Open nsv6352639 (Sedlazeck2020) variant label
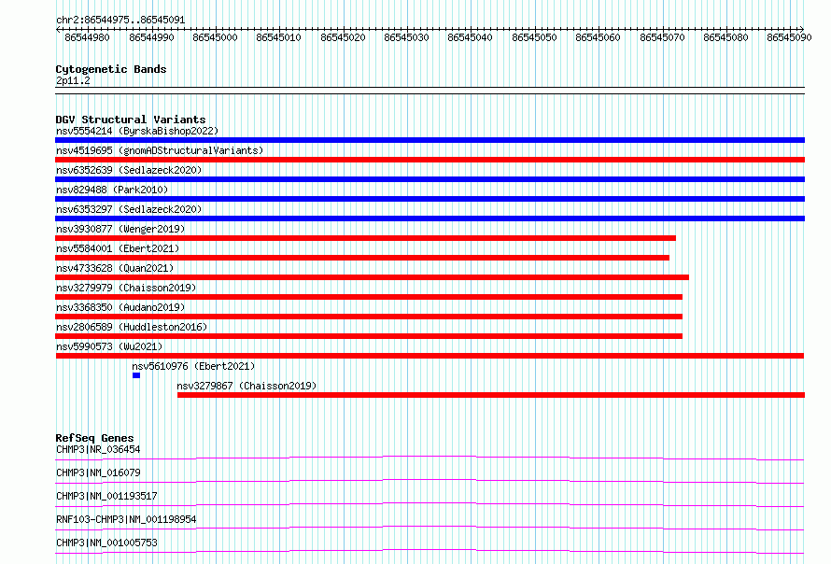This screenshot has width=831, height=564. point(129,170)
